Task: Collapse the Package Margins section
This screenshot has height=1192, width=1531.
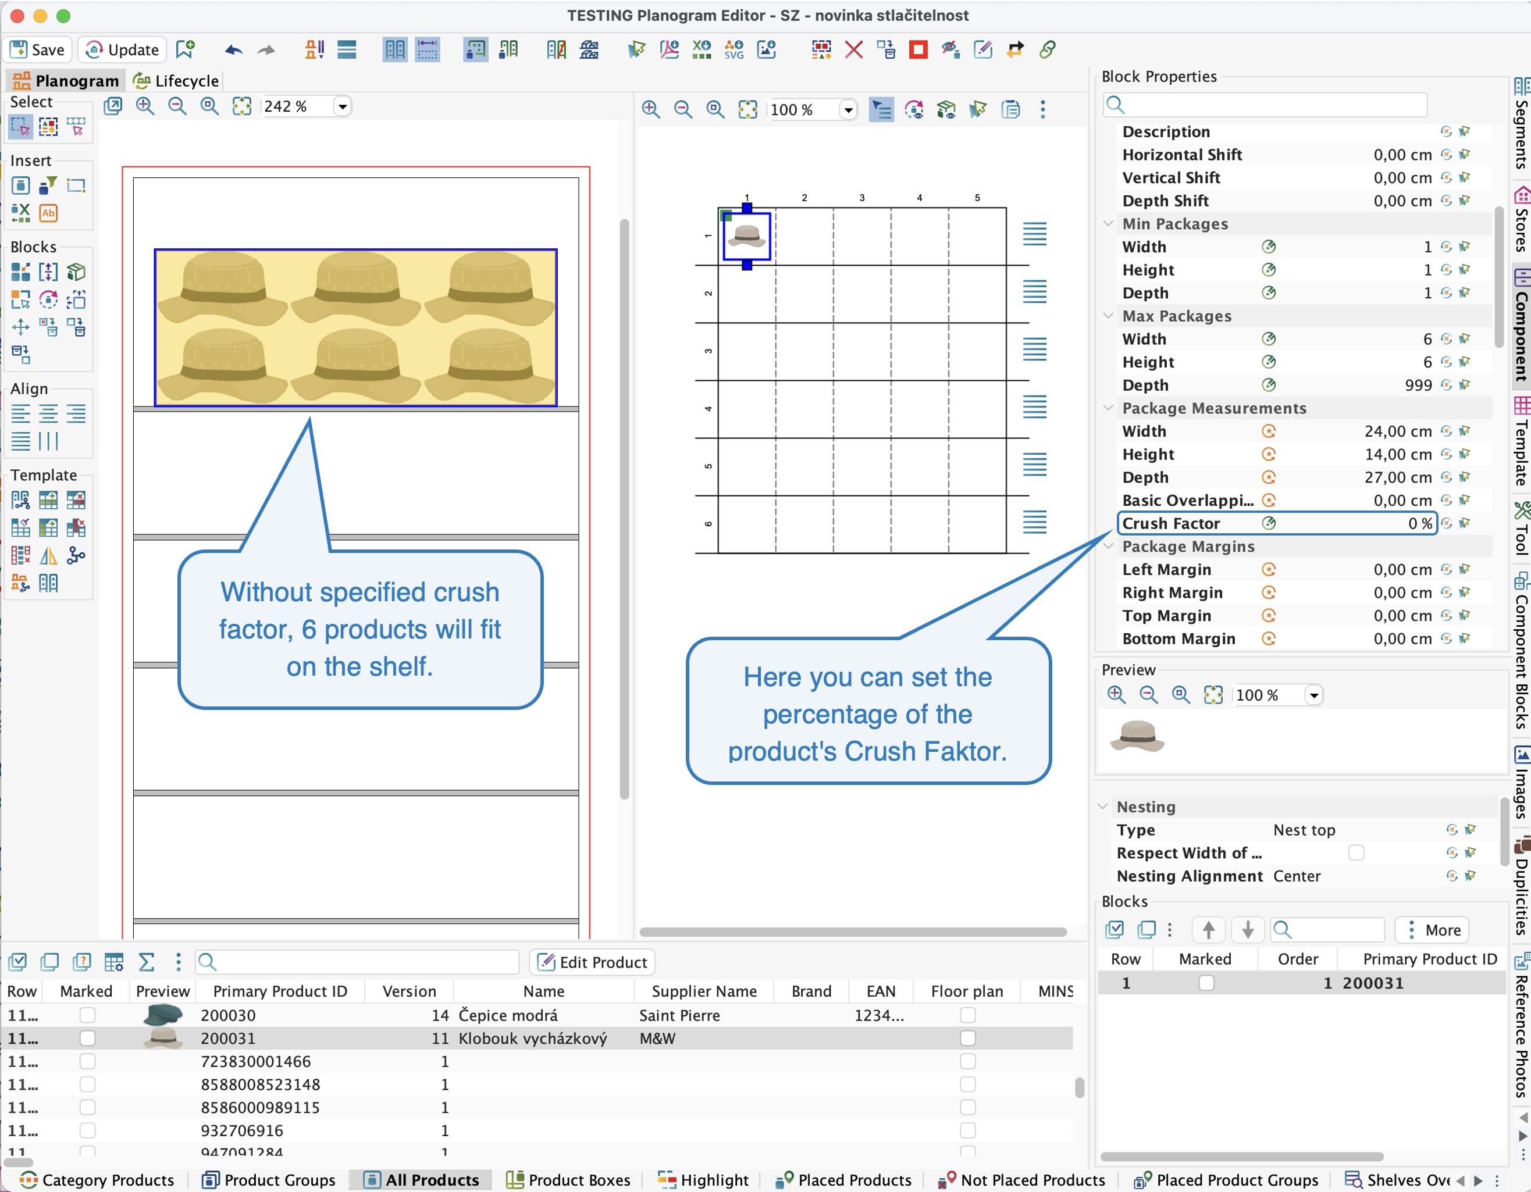Action: click(1108, 547)
